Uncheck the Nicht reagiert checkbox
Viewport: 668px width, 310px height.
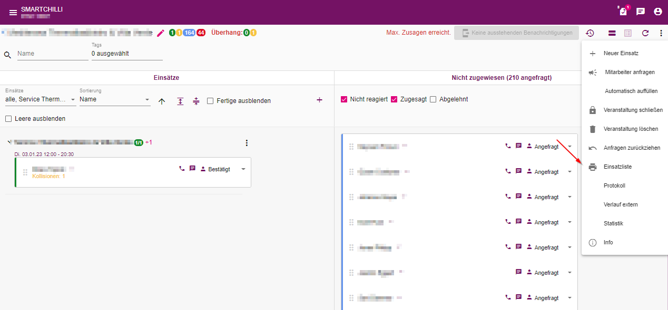(x=344, y=99)
